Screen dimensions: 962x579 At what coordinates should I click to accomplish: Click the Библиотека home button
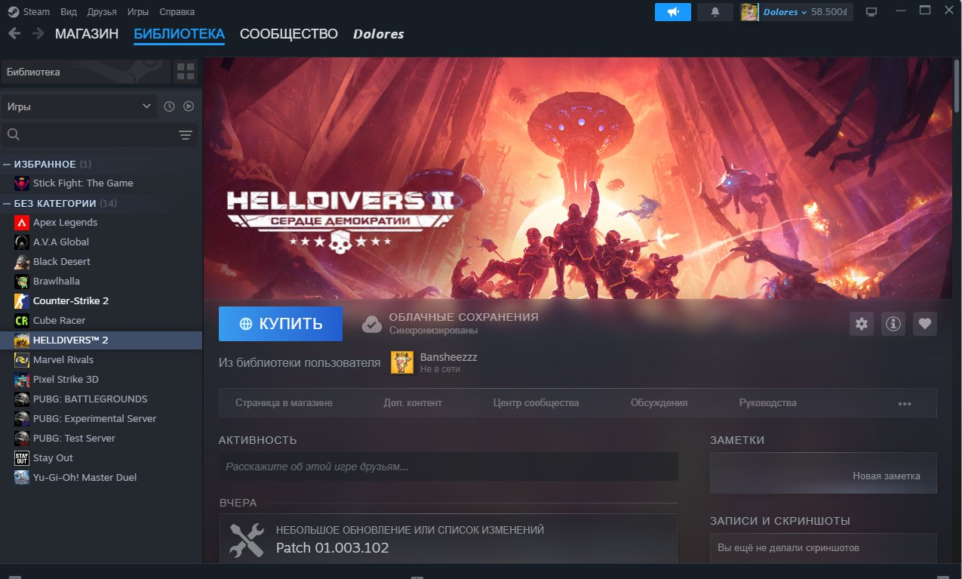click(85, 72)
